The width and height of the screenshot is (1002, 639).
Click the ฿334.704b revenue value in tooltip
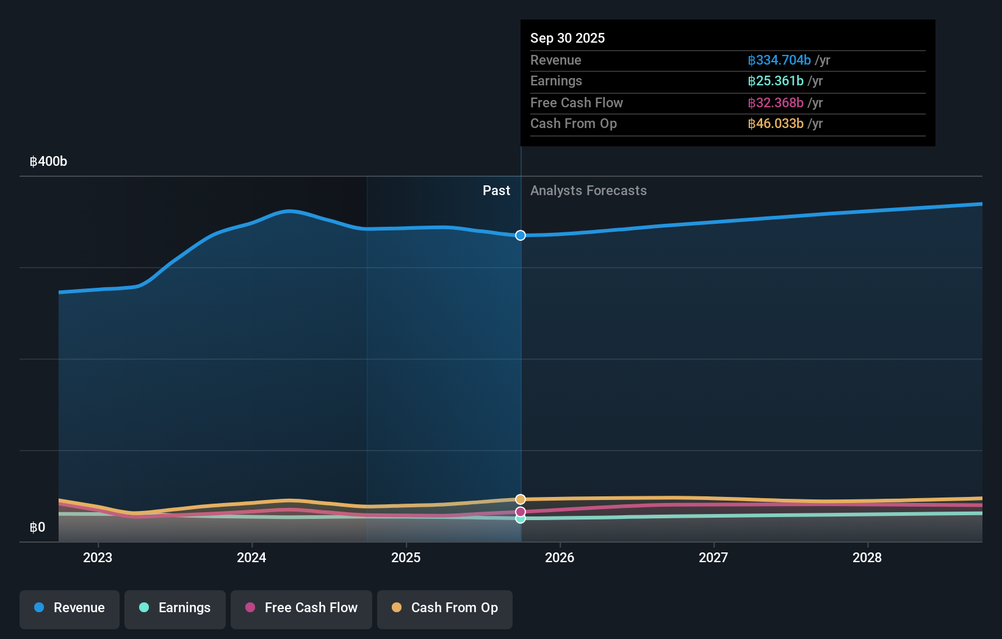pyautogui.click(x=779, y=60)
